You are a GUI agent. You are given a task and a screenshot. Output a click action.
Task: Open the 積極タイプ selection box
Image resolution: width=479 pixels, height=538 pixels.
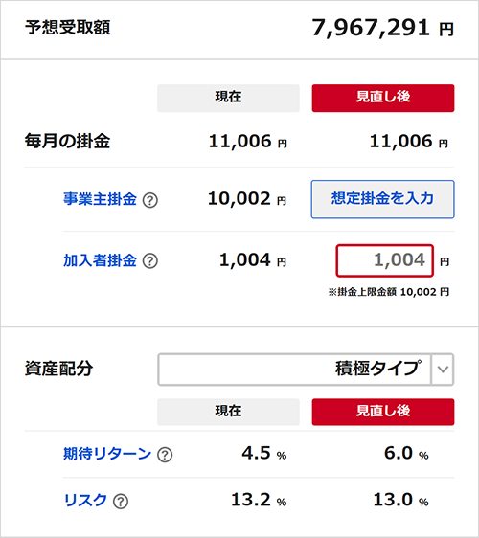306,370
